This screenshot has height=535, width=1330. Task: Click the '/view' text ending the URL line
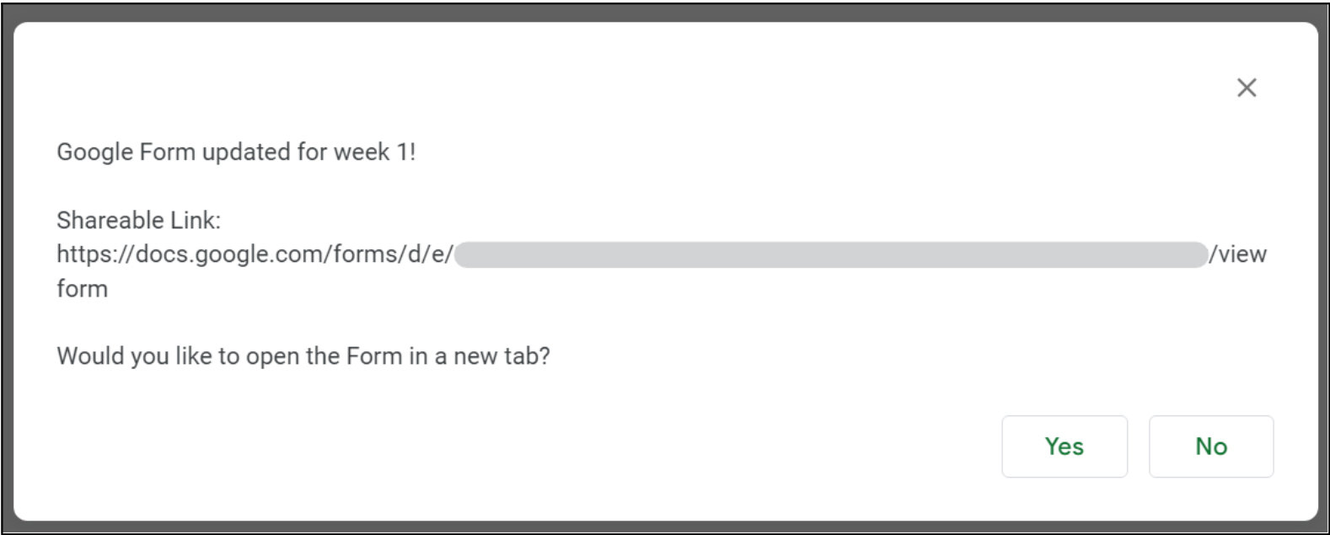point(1237,254)
